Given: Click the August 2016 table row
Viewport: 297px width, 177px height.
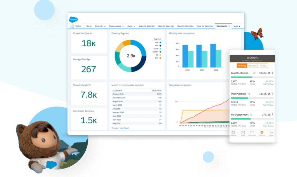Looking at the screenshot, I should [137, 102].
